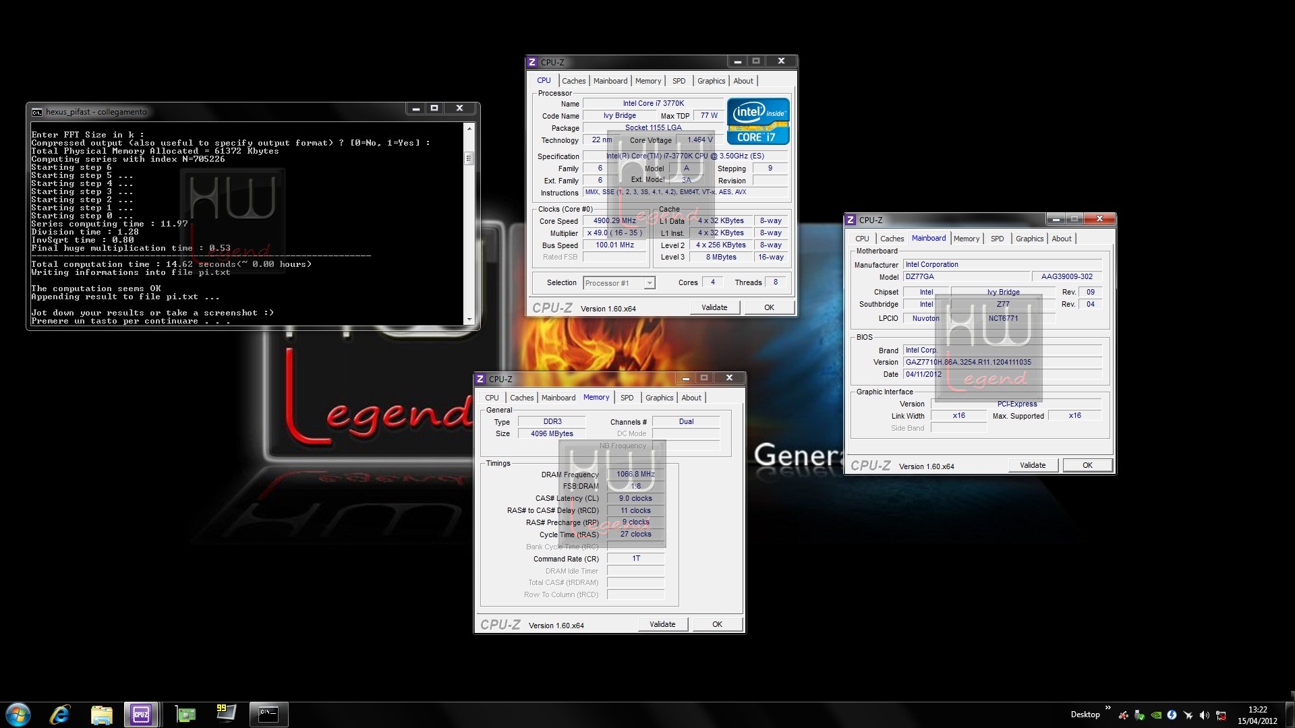The image size is (1295, 728).
Task: Click Bus Speed value 100.01 MHz
Action: point(614,245)
